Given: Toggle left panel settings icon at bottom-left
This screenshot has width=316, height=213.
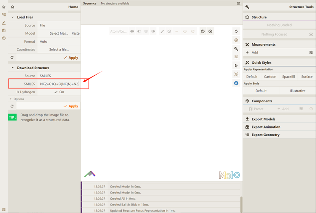Looking at the screenshot, I should pyautogui.click(x=4, y=210).
